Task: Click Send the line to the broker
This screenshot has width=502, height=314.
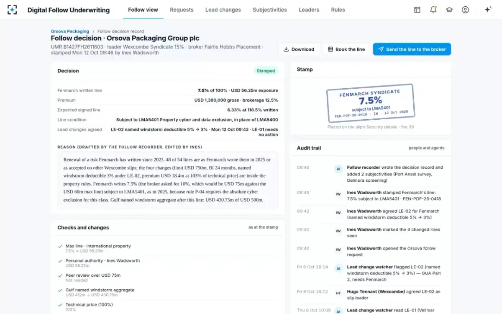Action: tap(412, 49)
